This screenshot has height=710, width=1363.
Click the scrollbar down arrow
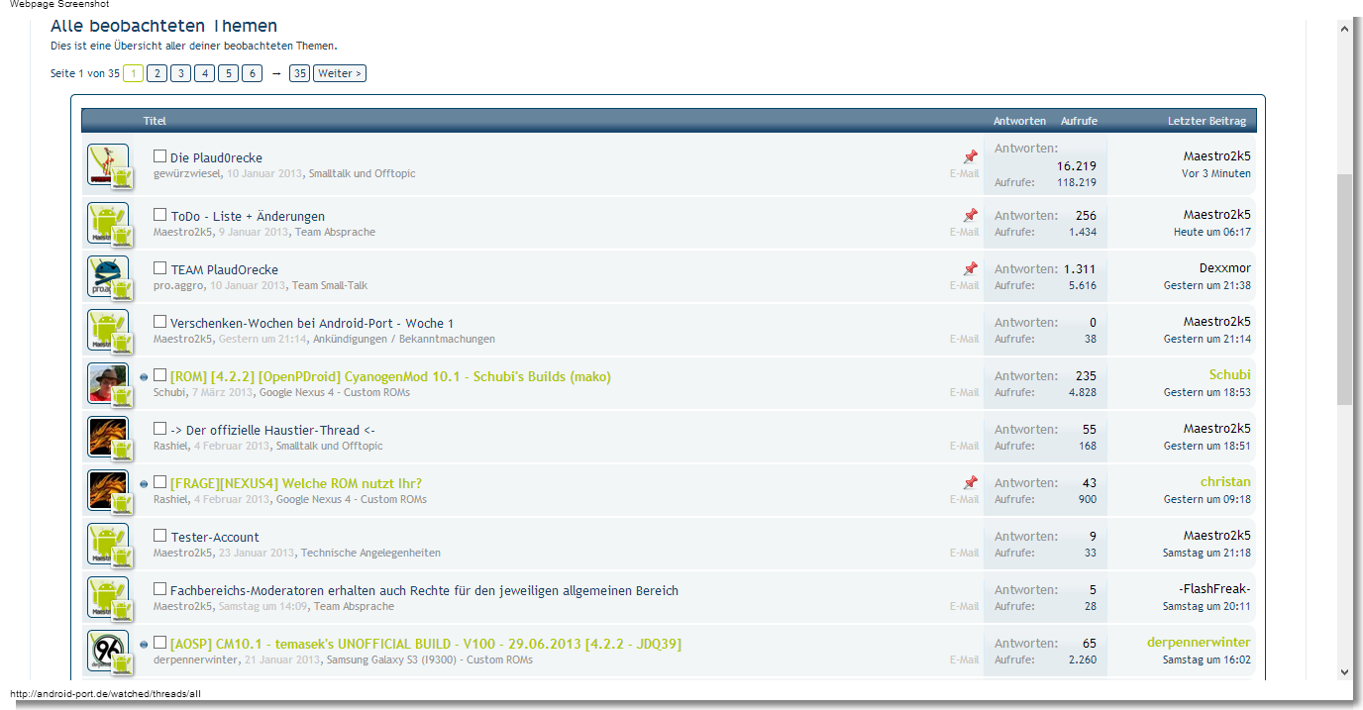point(1344,671)
